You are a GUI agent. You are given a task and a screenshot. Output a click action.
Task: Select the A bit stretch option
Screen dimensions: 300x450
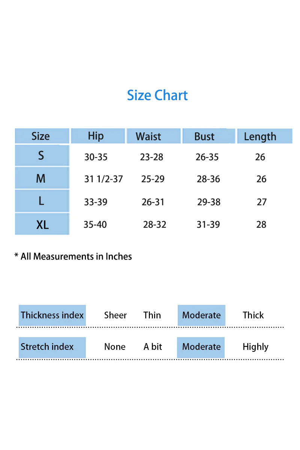tap(153, 347)
